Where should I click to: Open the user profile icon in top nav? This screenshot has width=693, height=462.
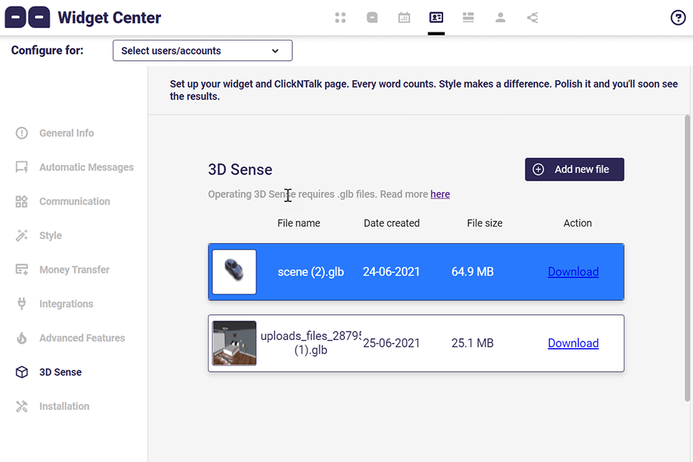pyautogui.click(x=500, y=17)
